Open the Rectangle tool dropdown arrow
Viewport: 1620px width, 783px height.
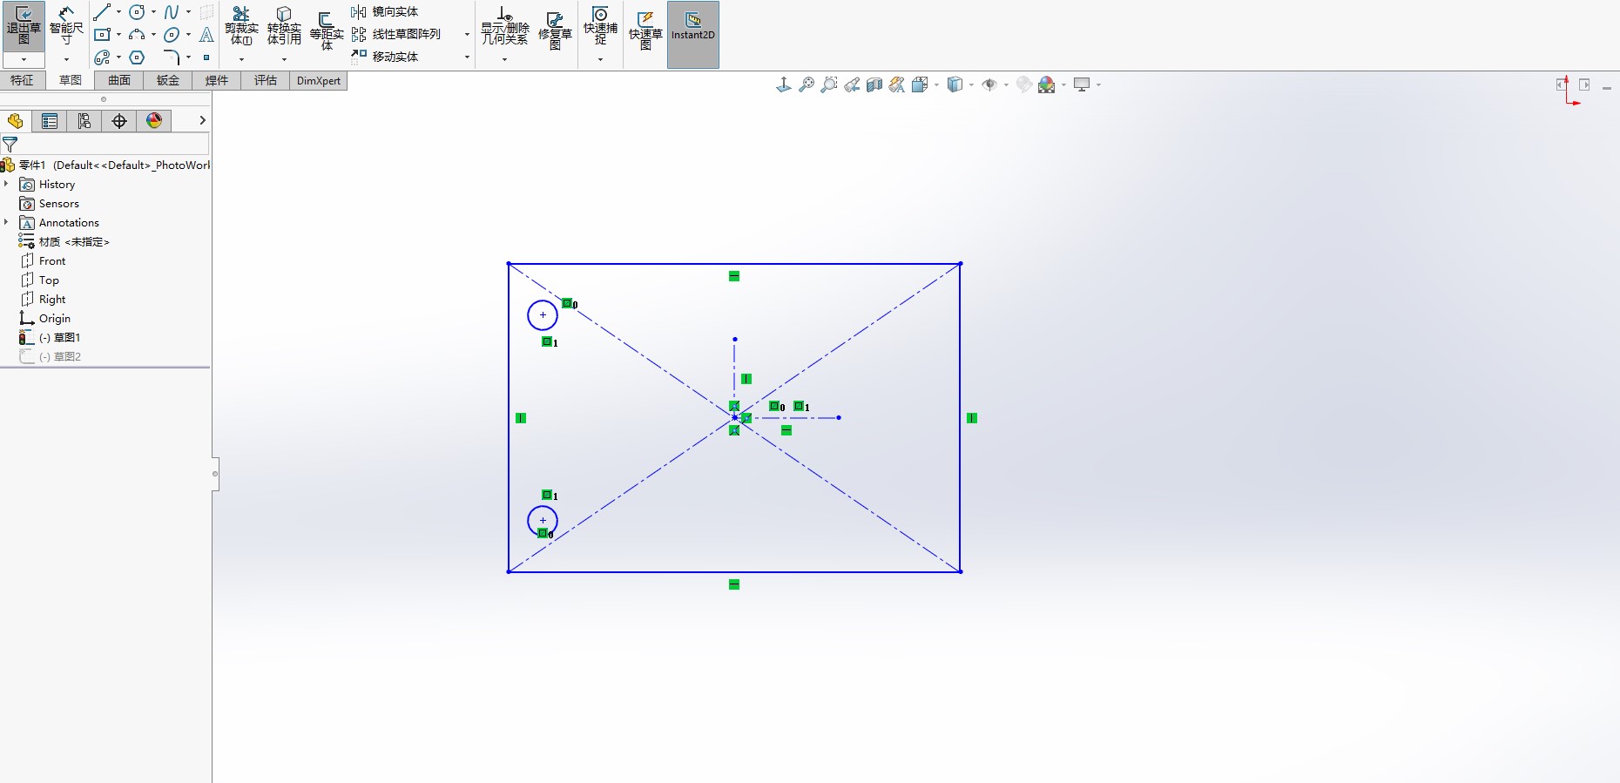[118, 35]
